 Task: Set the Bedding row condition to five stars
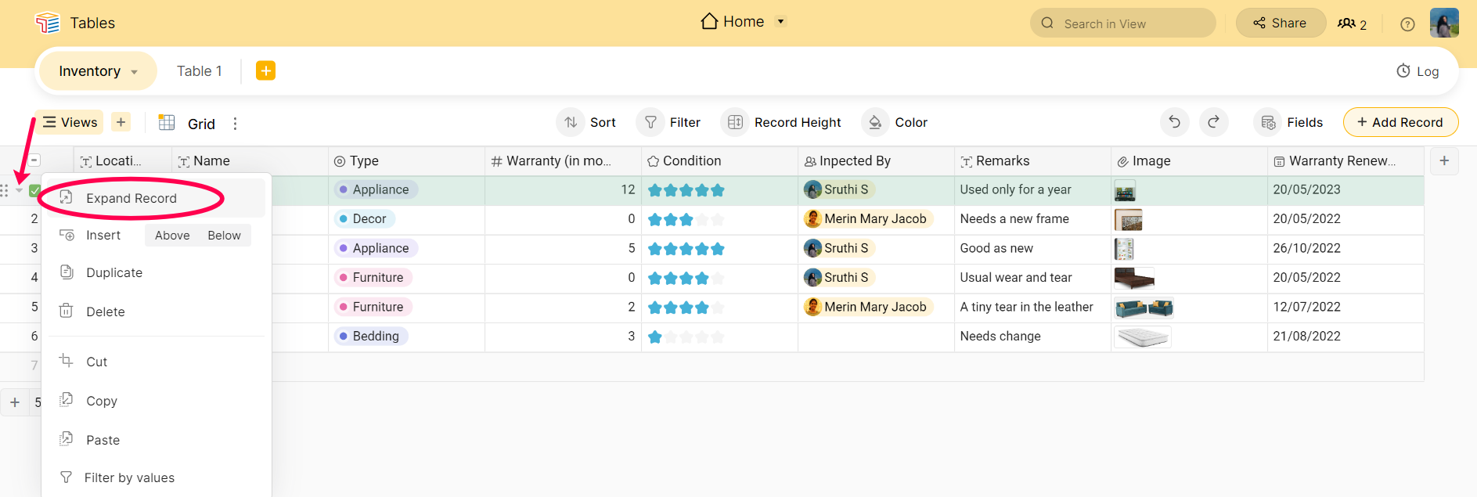pos(717,337)
